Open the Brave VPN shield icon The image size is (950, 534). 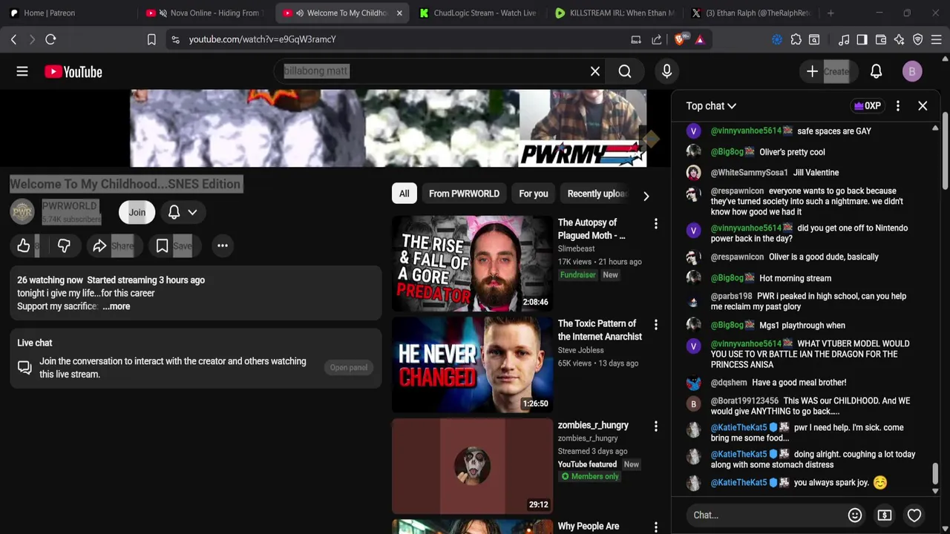click(917, 39)
